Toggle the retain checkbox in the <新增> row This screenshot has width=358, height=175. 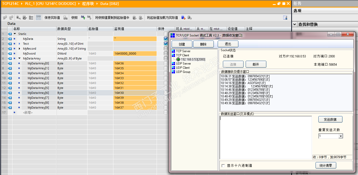click(166, 112)
